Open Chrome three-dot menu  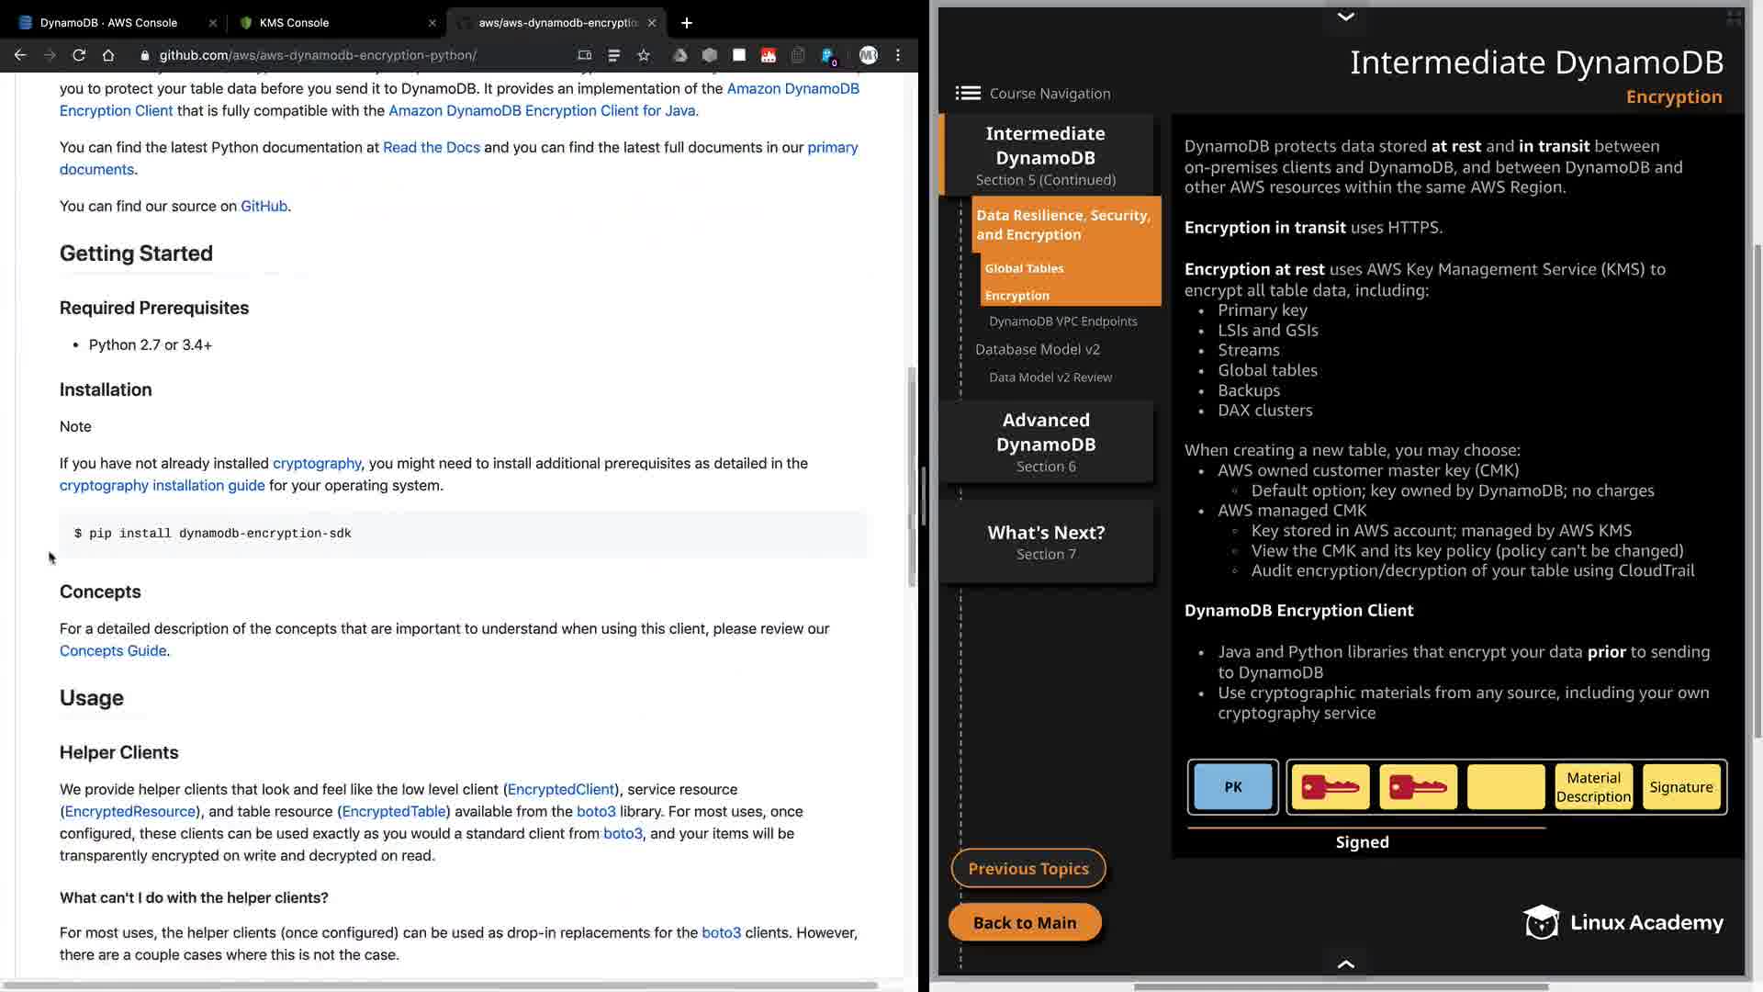pyautogui.click(x=898, y=55)
